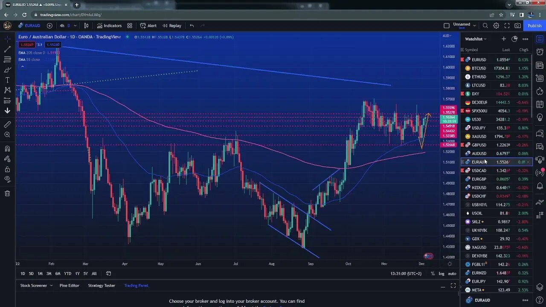Open chart settings gear

click(496, 26)
